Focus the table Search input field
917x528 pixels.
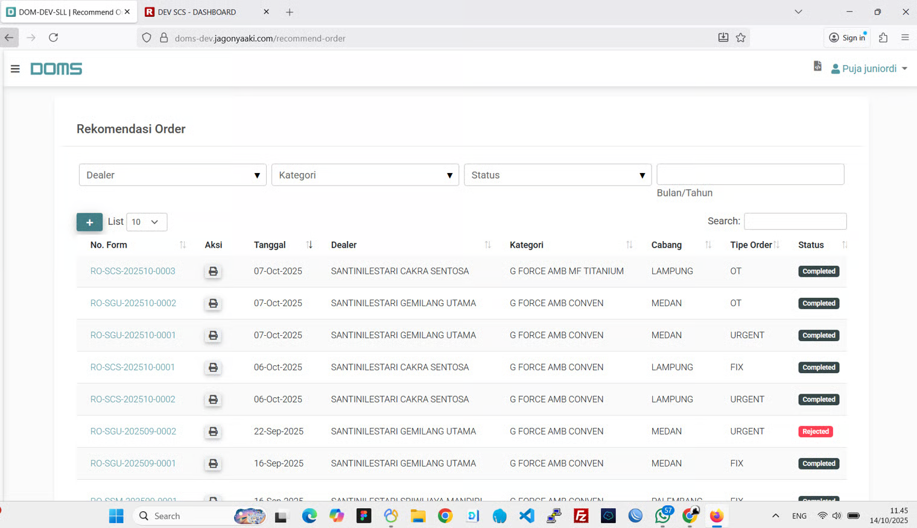[795, 221]
